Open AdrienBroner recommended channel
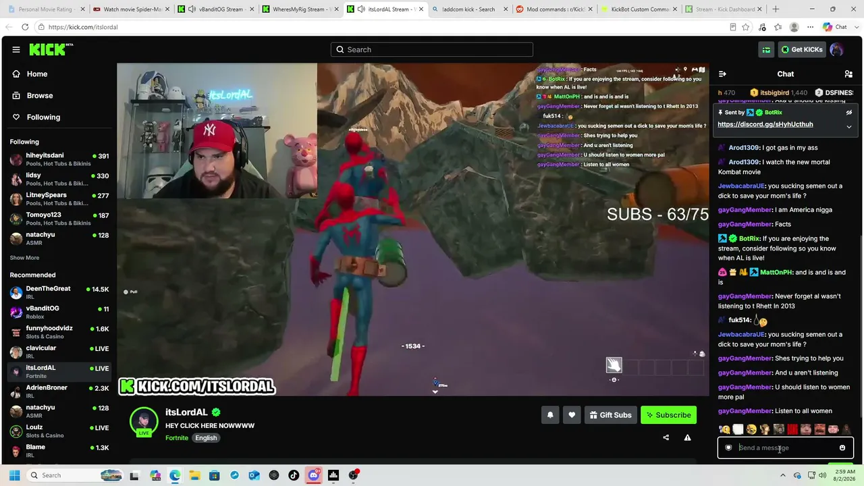Image resolution: width=864 pixels, height=486 pixels. point(58,391)
